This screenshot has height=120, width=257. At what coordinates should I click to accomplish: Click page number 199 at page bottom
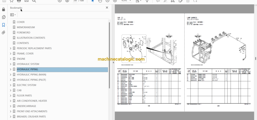coord(149,106)
